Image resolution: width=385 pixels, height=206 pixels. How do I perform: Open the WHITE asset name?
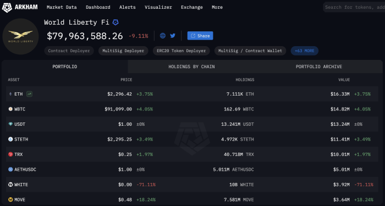(x=21, y=185)
